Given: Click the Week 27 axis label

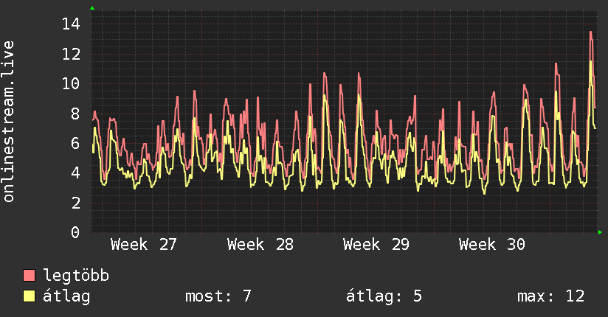Looking at the screenshot, I should point(143,245).
